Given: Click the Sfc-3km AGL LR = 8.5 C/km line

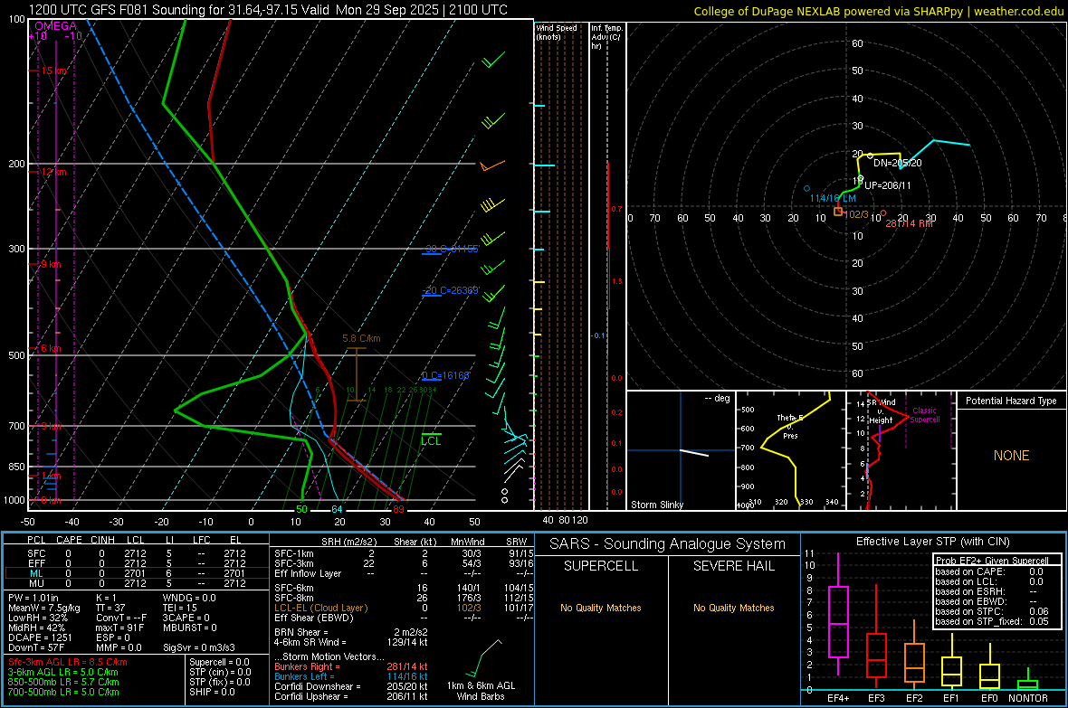Looking at the screenshot, I should (68, 662).
